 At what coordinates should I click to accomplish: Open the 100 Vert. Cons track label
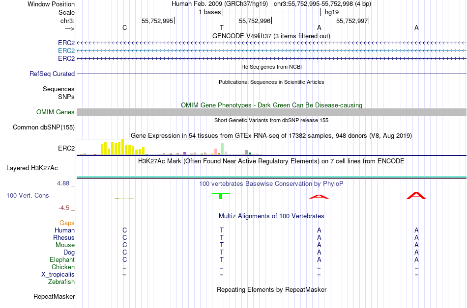pos(28,195)
